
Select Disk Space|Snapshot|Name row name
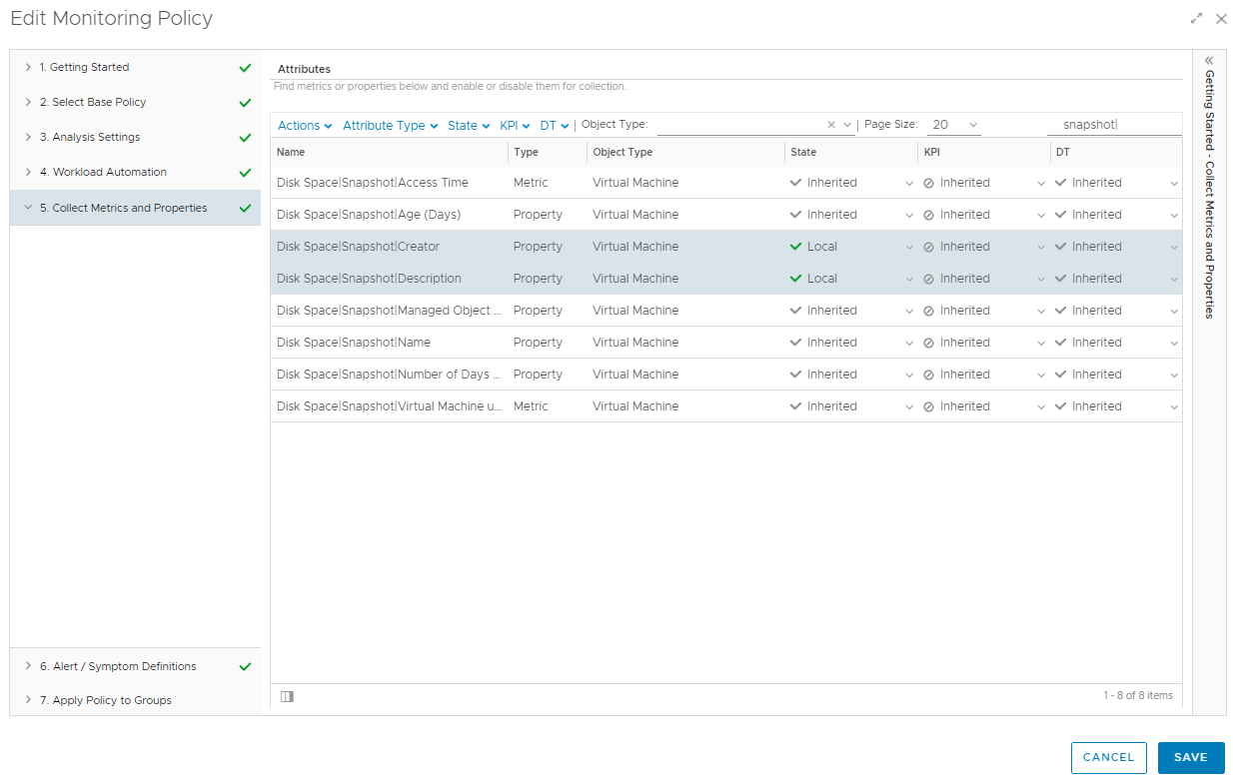point(354,343)
